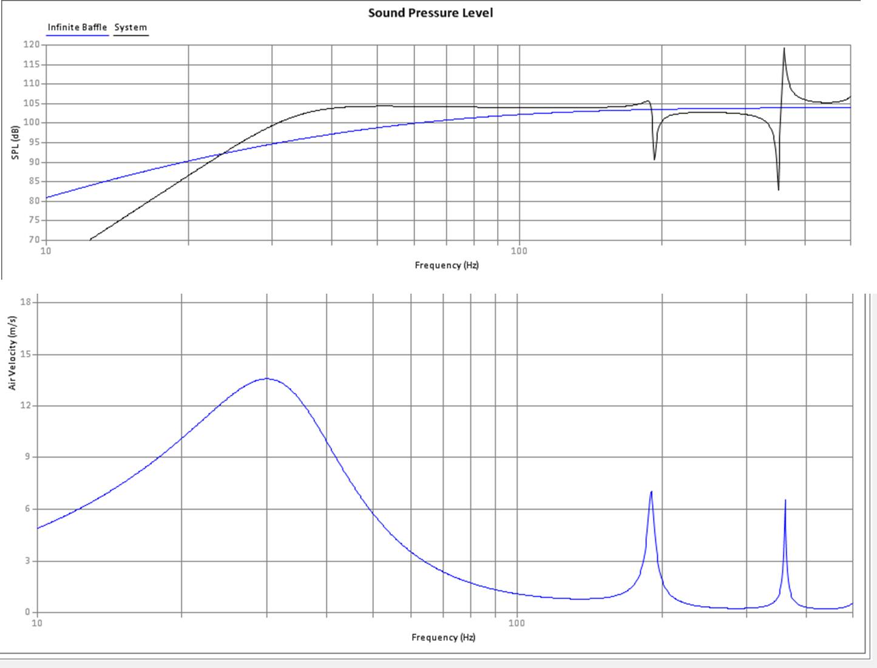Click Frequency (Hz) label under velocity chart
Screen dimensions: 877x668
tap(444, 637)
